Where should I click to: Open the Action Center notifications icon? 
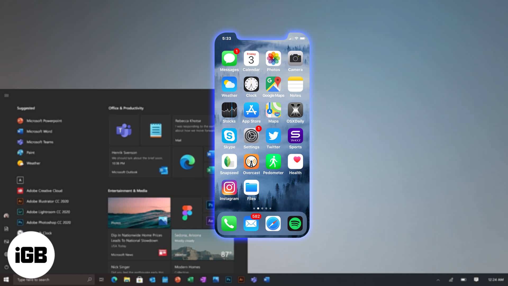(x=476, y=280)
